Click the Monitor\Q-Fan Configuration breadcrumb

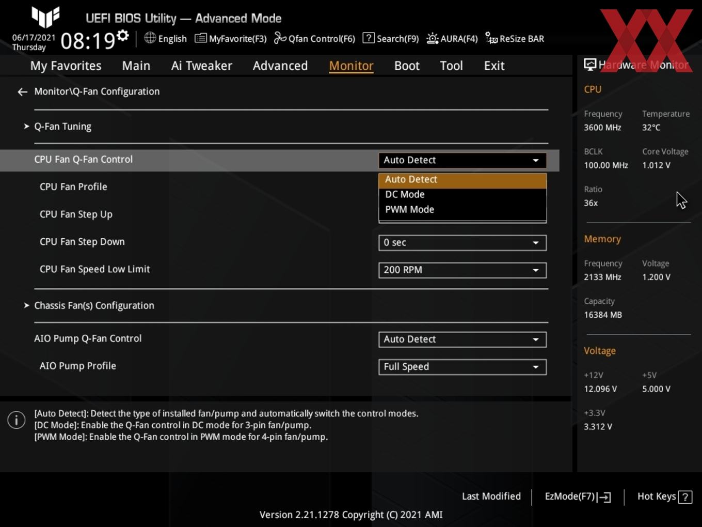coord(97,91)
